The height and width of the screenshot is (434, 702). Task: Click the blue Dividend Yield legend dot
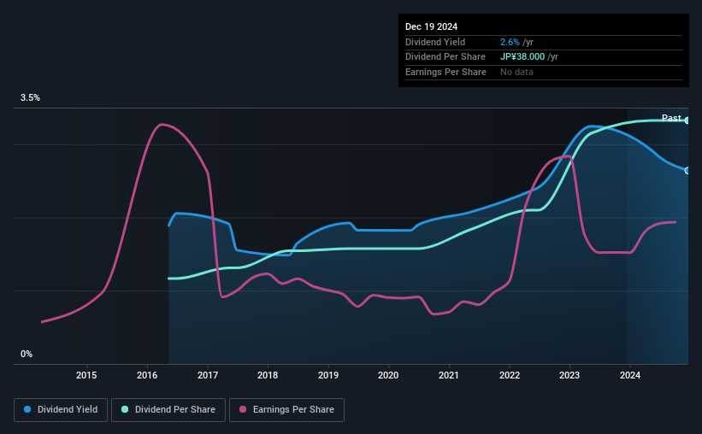(27, 409)
